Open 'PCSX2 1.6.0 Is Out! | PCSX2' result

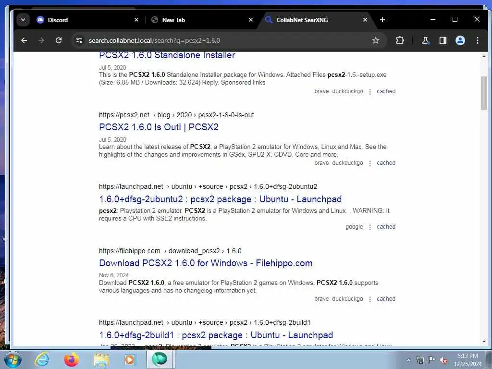[x=159, y=127]
